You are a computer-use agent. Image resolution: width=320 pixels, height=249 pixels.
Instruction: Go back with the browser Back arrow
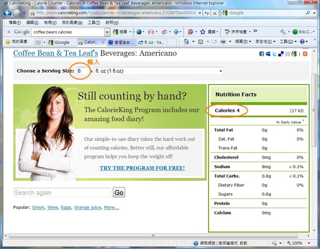(x=7, y=13)
